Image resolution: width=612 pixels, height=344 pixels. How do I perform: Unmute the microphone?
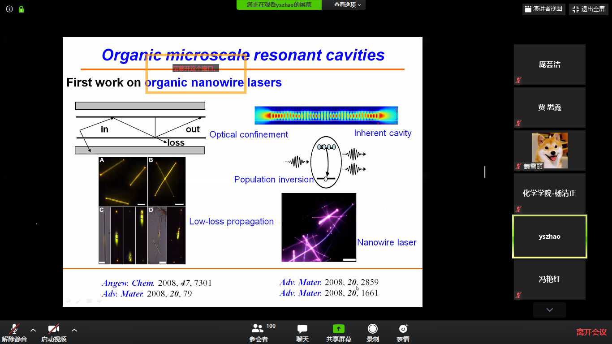click(x=14, y=329)
